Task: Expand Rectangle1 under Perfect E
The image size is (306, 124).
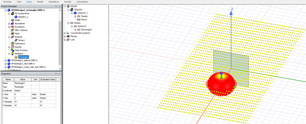Action: point(75,30)
